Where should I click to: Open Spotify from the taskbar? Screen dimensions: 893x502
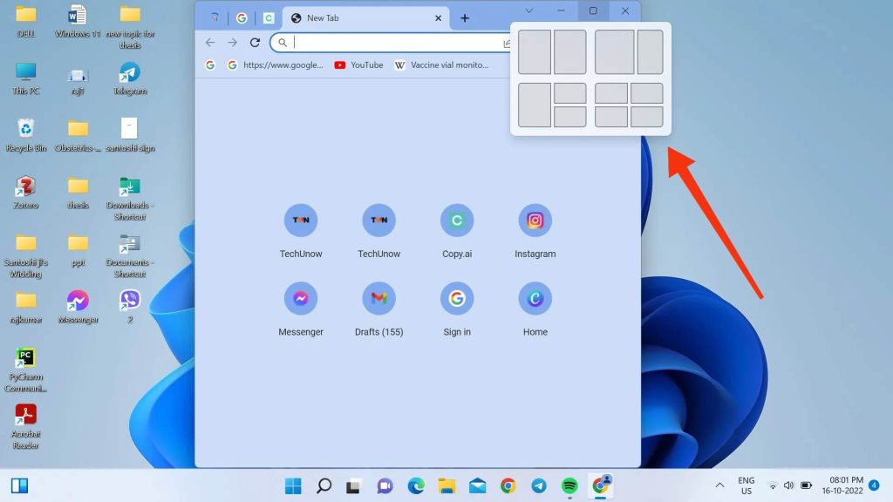tap(569, 485)
